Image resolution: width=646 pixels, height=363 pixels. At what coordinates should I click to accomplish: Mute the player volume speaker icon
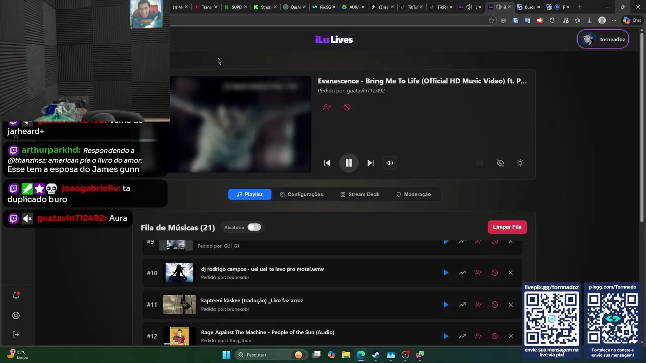click(389, 163)
